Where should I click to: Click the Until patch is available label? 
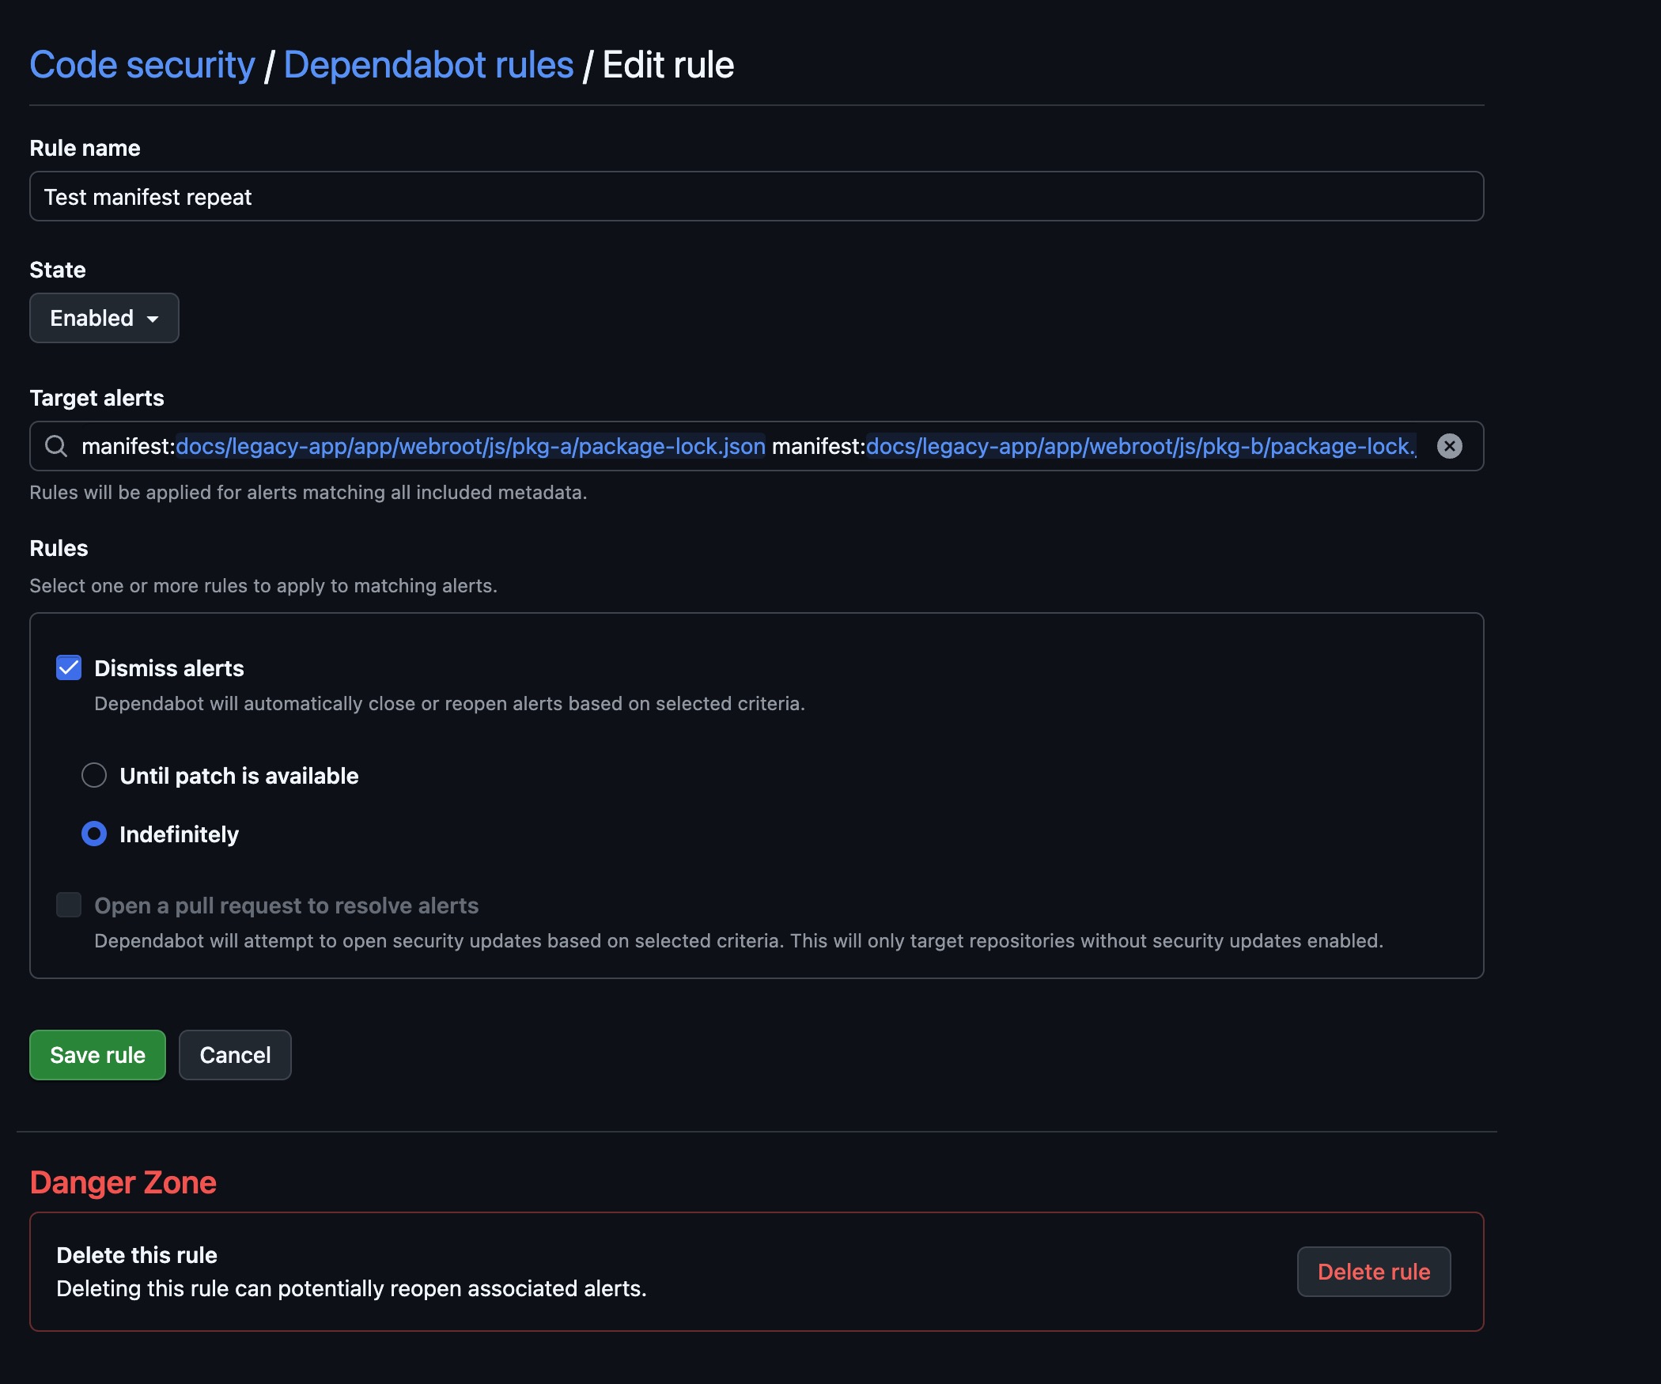pos(239,776)
